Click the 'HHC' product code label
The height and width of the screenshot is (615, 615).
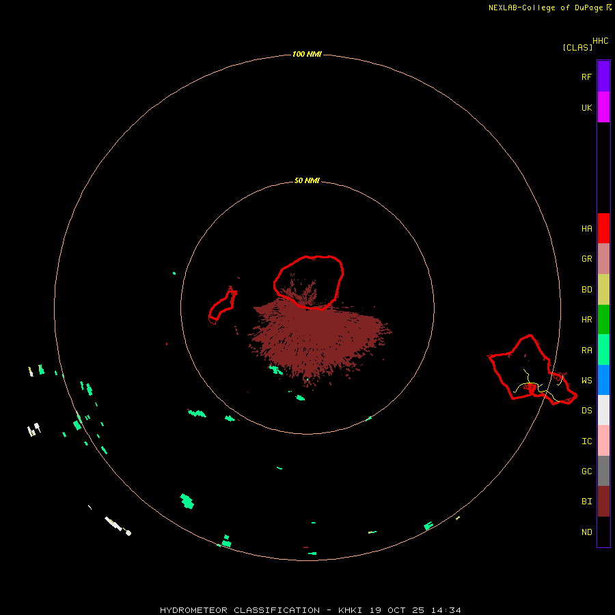601,41
